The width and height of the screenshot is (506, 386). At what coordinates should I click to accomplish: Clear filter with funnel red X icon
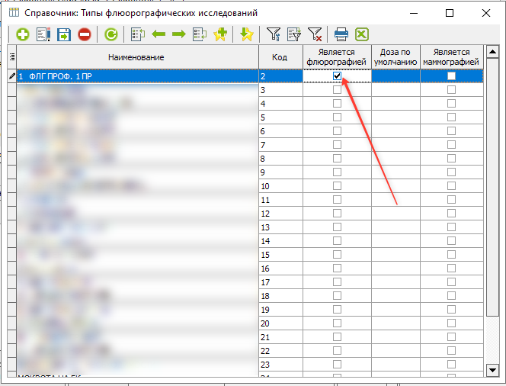(315, 34)
